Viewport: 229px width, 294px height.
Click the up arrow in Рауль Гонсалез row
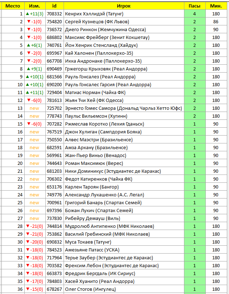pyautogui.click(x=28, y=77)
